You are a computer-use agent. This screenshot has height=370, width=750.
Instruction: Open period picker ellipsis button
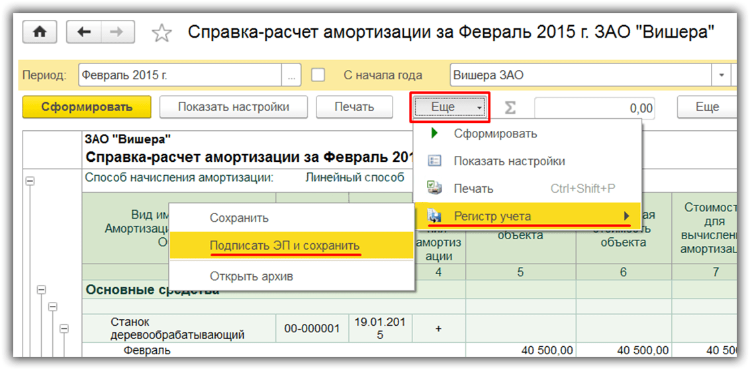tap(292, 75)
